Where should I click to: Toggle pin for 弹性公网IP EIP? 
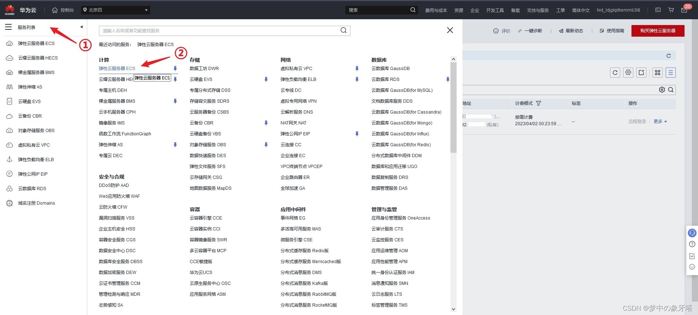tap(357, 134)
